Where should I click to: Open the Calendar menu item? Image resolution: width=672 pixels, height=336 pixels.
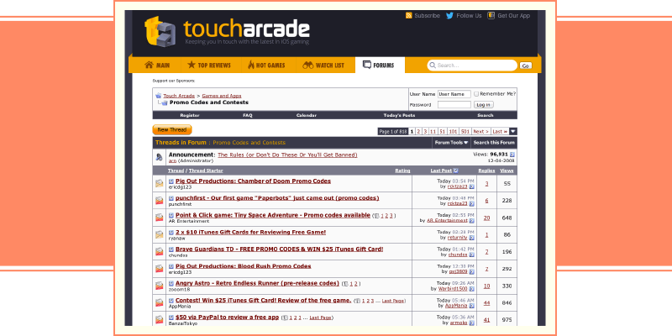307,115
